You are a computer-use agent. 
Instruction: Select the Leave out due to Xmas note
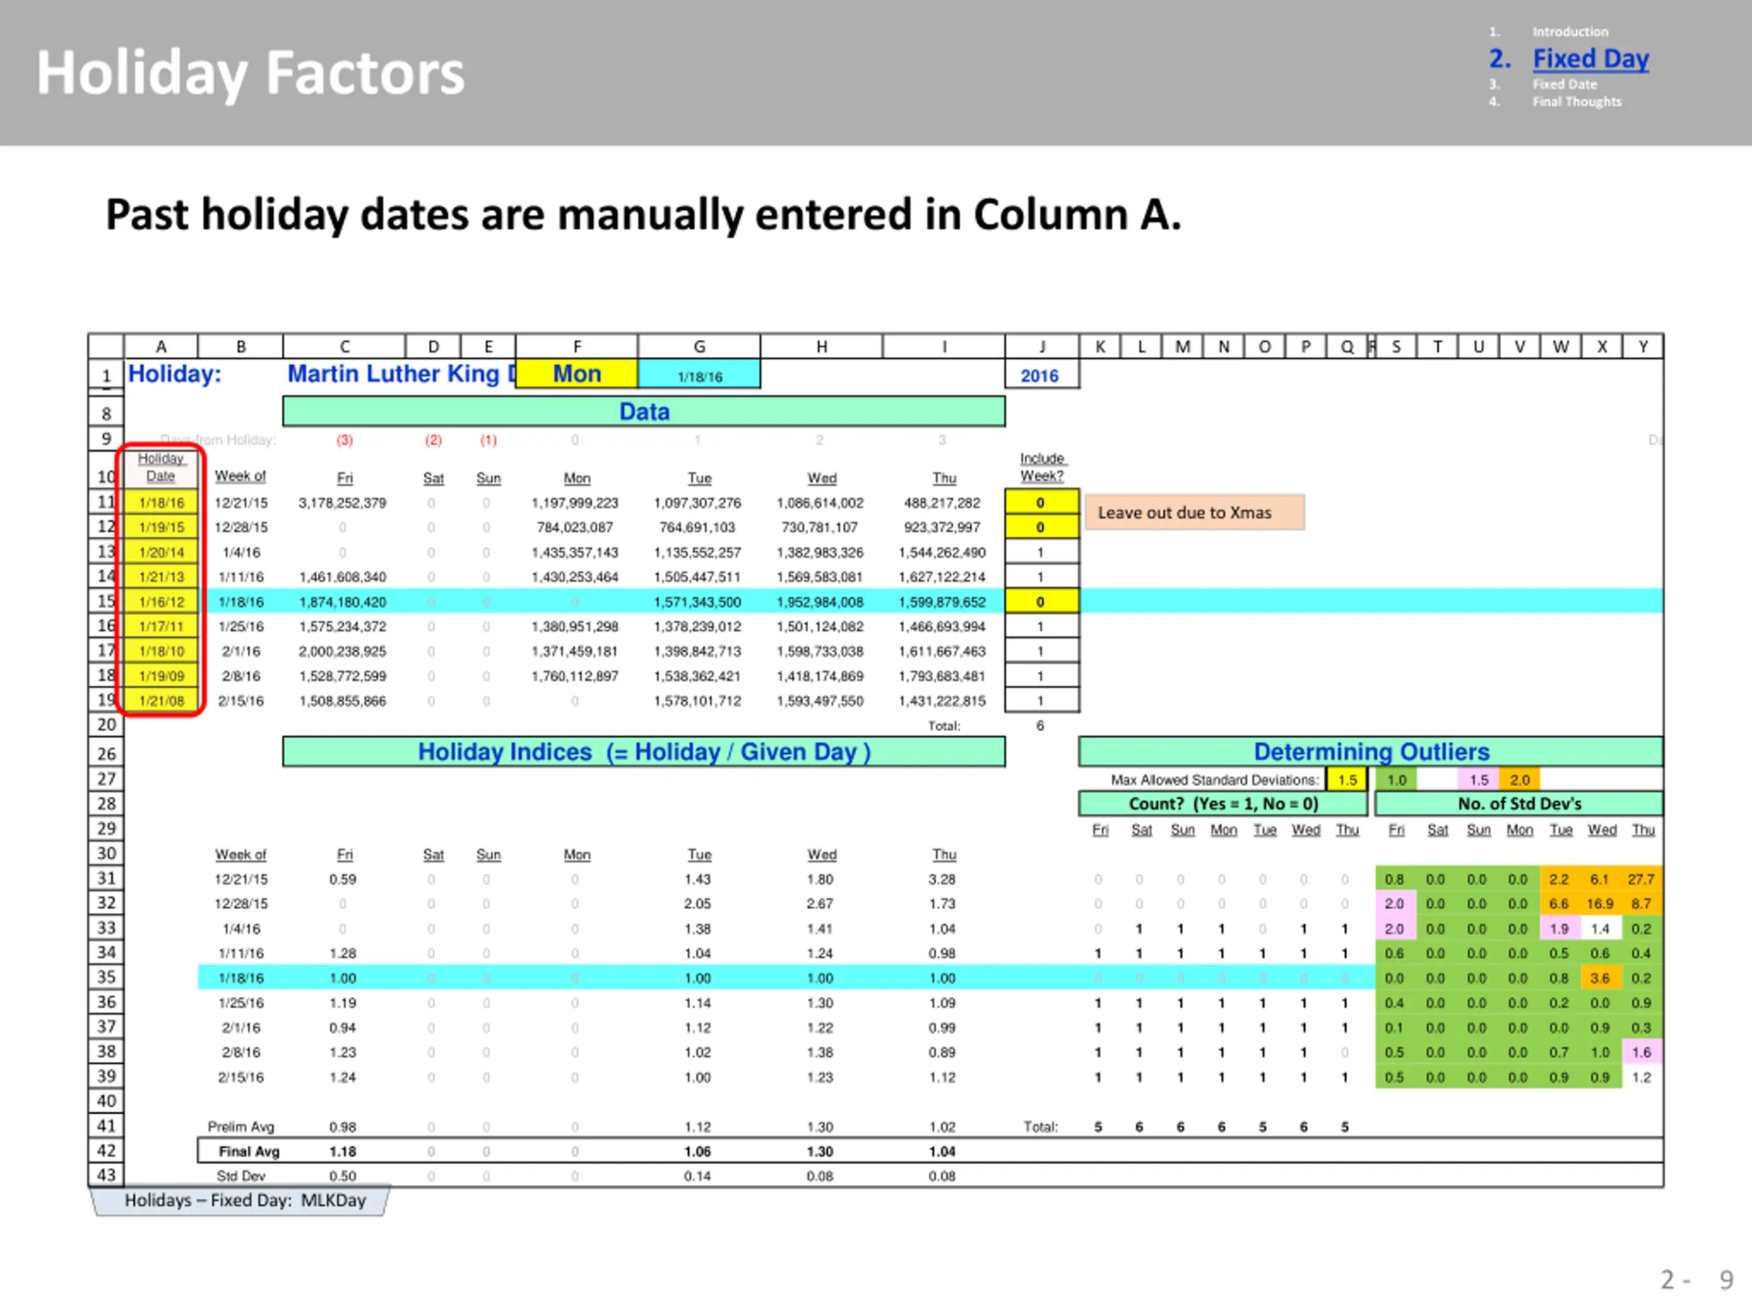[x=1194, y=513]
